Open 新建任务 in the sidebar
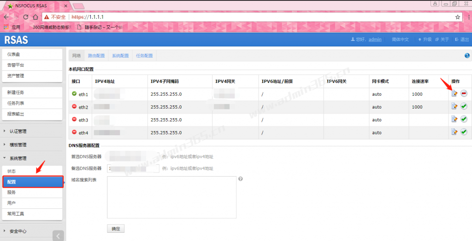The width and height of the screenshot is (472, 241). click(32, 92)
